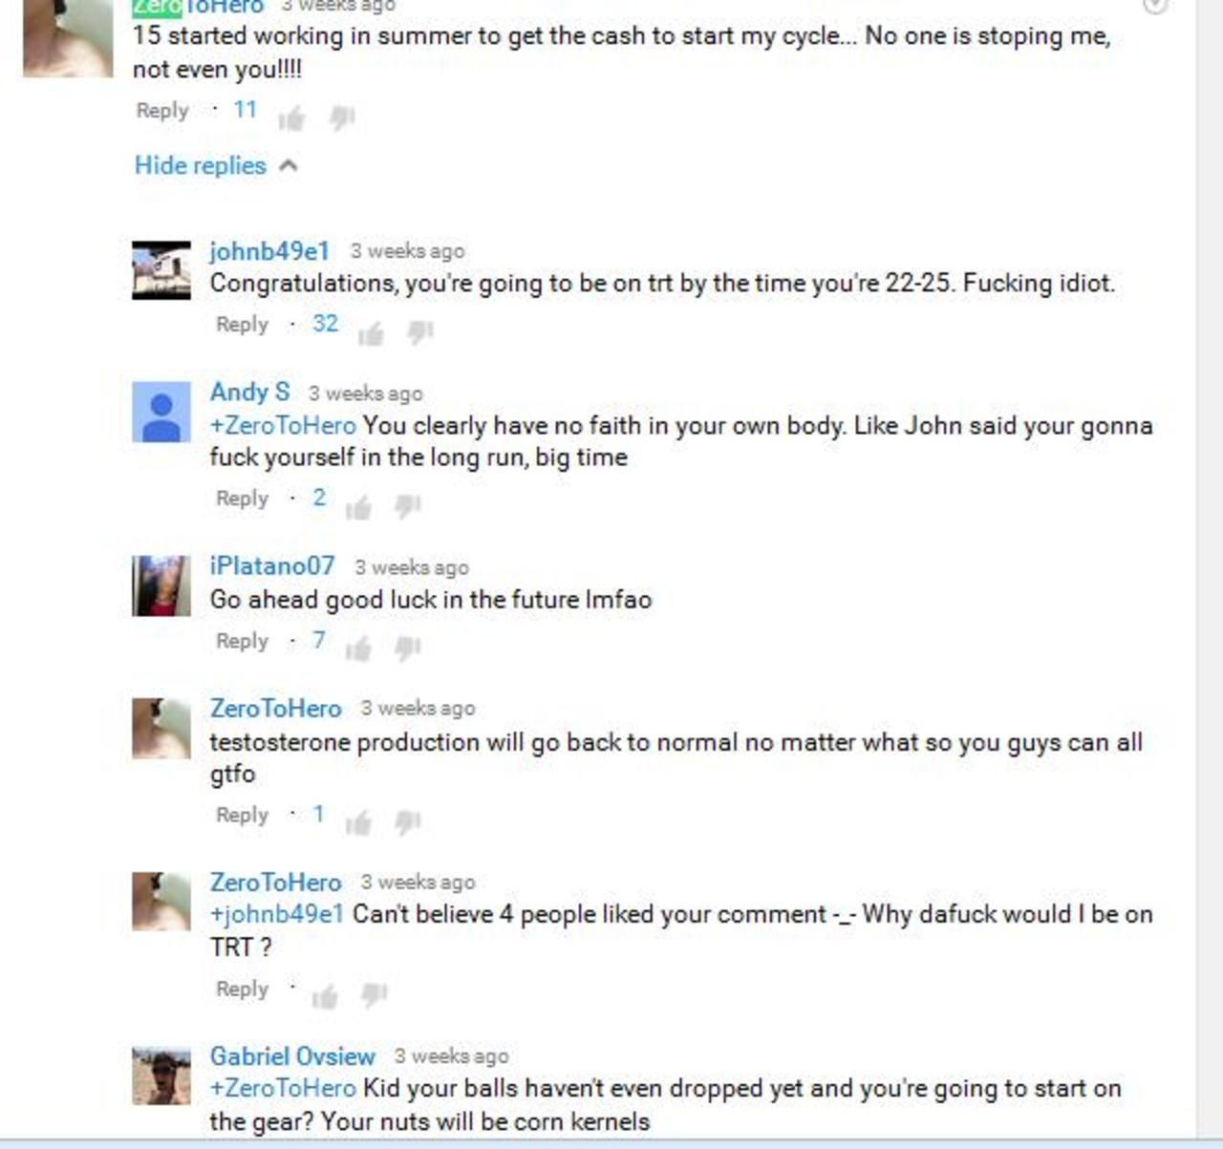This screenshot has width=1223, height=1149.
Task: Open the +johnb49e1 mention link
Action: 276,914
